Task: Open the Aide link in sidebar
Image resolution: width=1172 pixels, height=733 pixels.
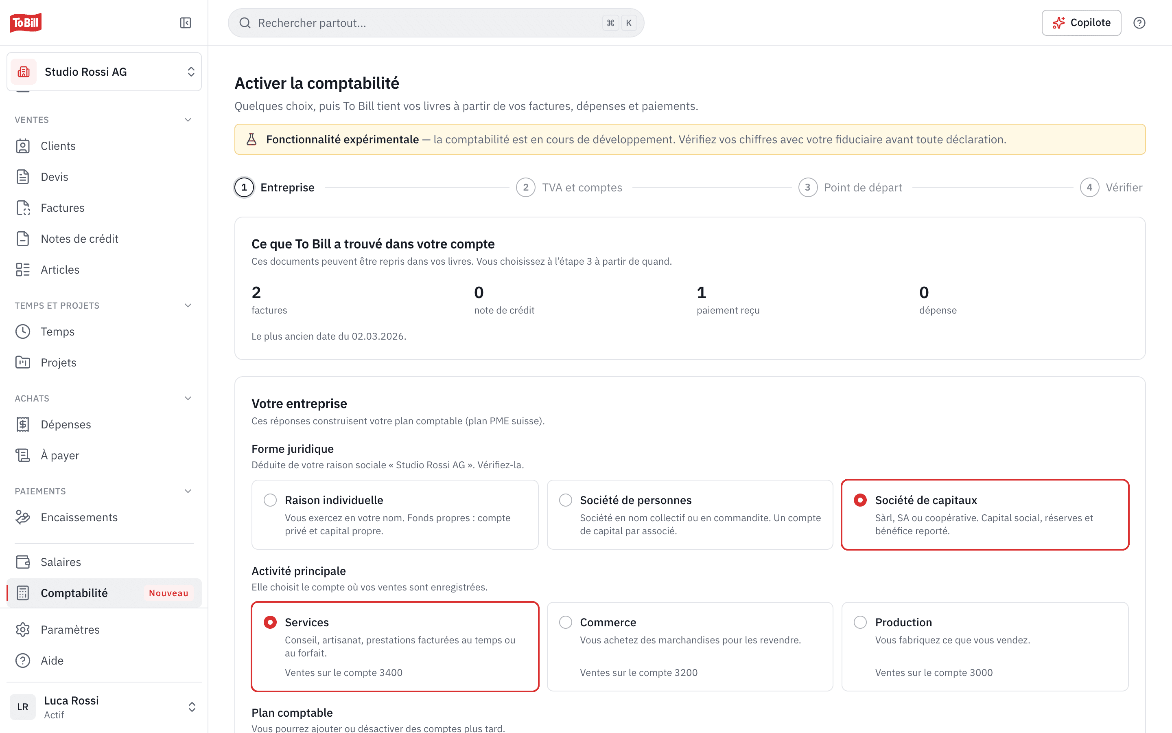Action: coord(104,661)
